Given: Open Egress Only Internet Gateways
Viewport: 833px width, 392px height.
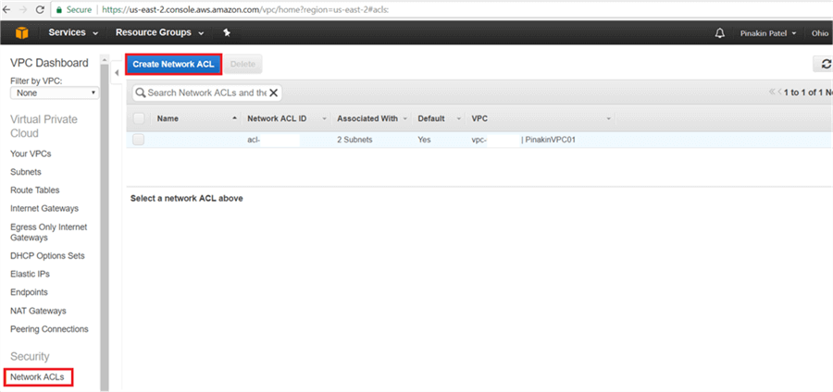Looking at the screenshot, I should click(48, 232).
